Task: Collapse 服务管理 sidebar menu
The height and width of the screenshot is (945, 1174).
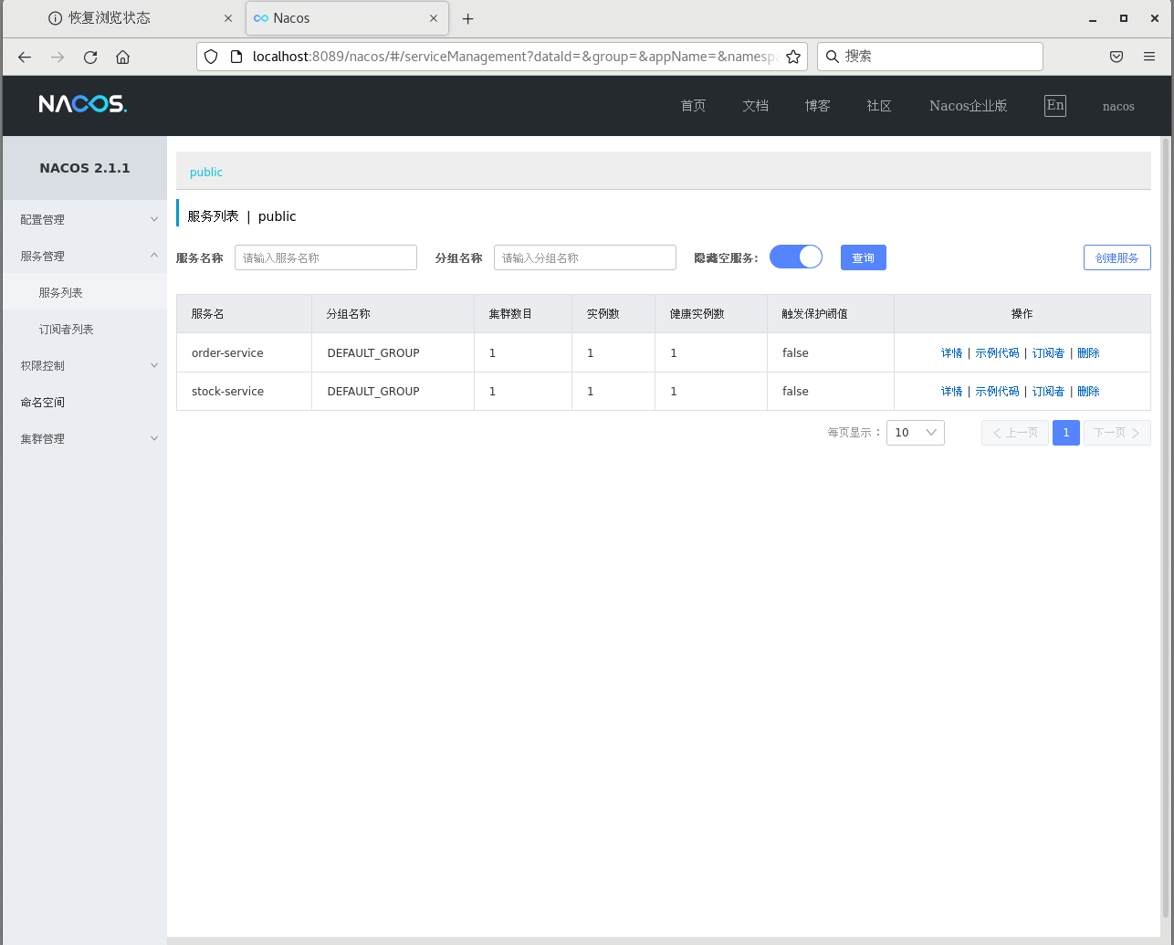Action: 85,256
